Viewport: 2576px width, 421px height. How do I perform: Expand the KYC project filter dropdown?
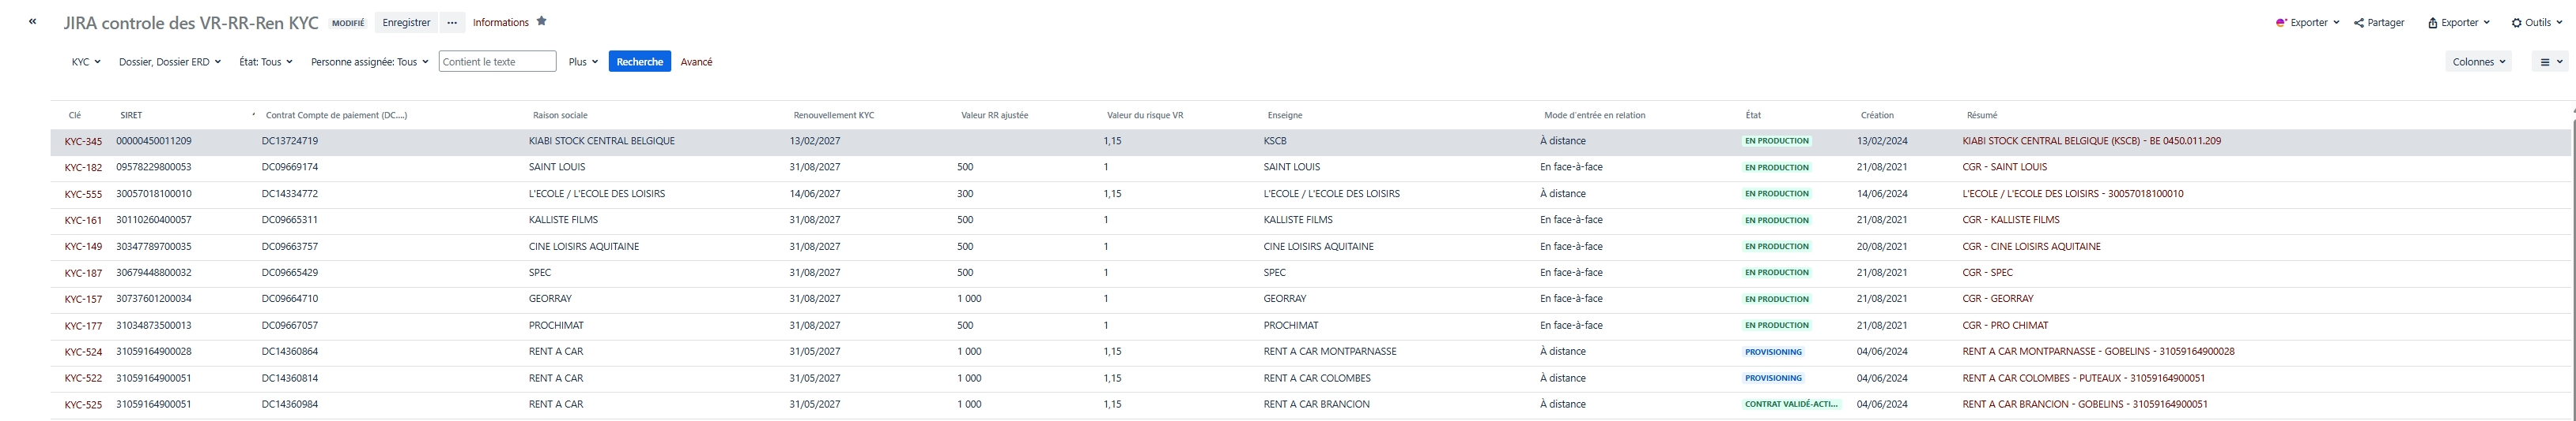[x=86, y=61]
